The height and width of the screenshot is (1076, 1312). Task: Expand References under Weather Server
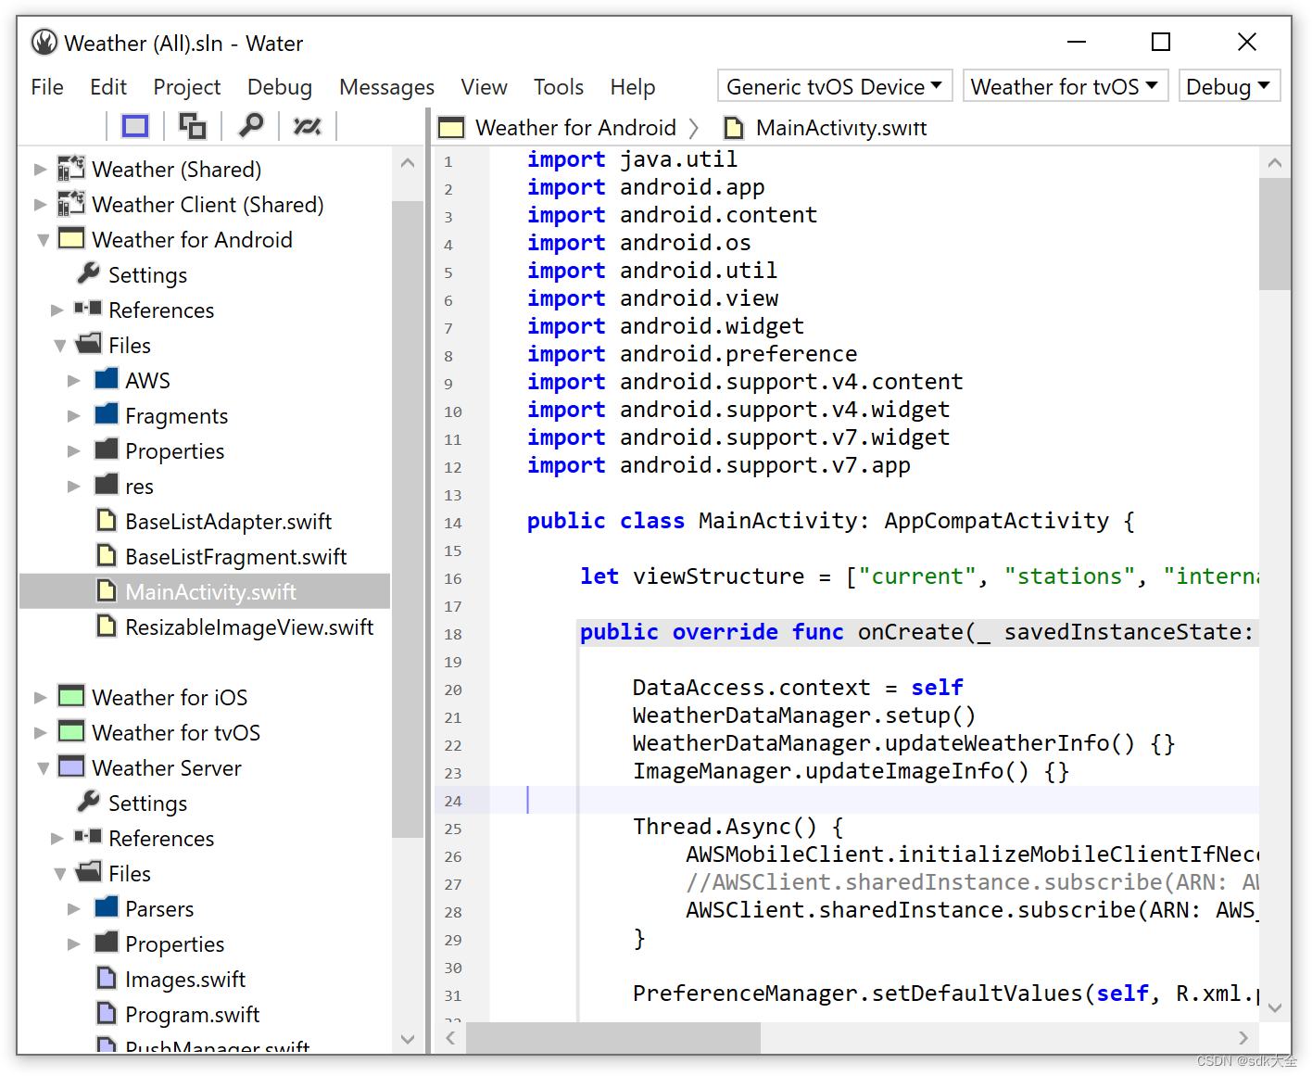[x=57, y=837]
